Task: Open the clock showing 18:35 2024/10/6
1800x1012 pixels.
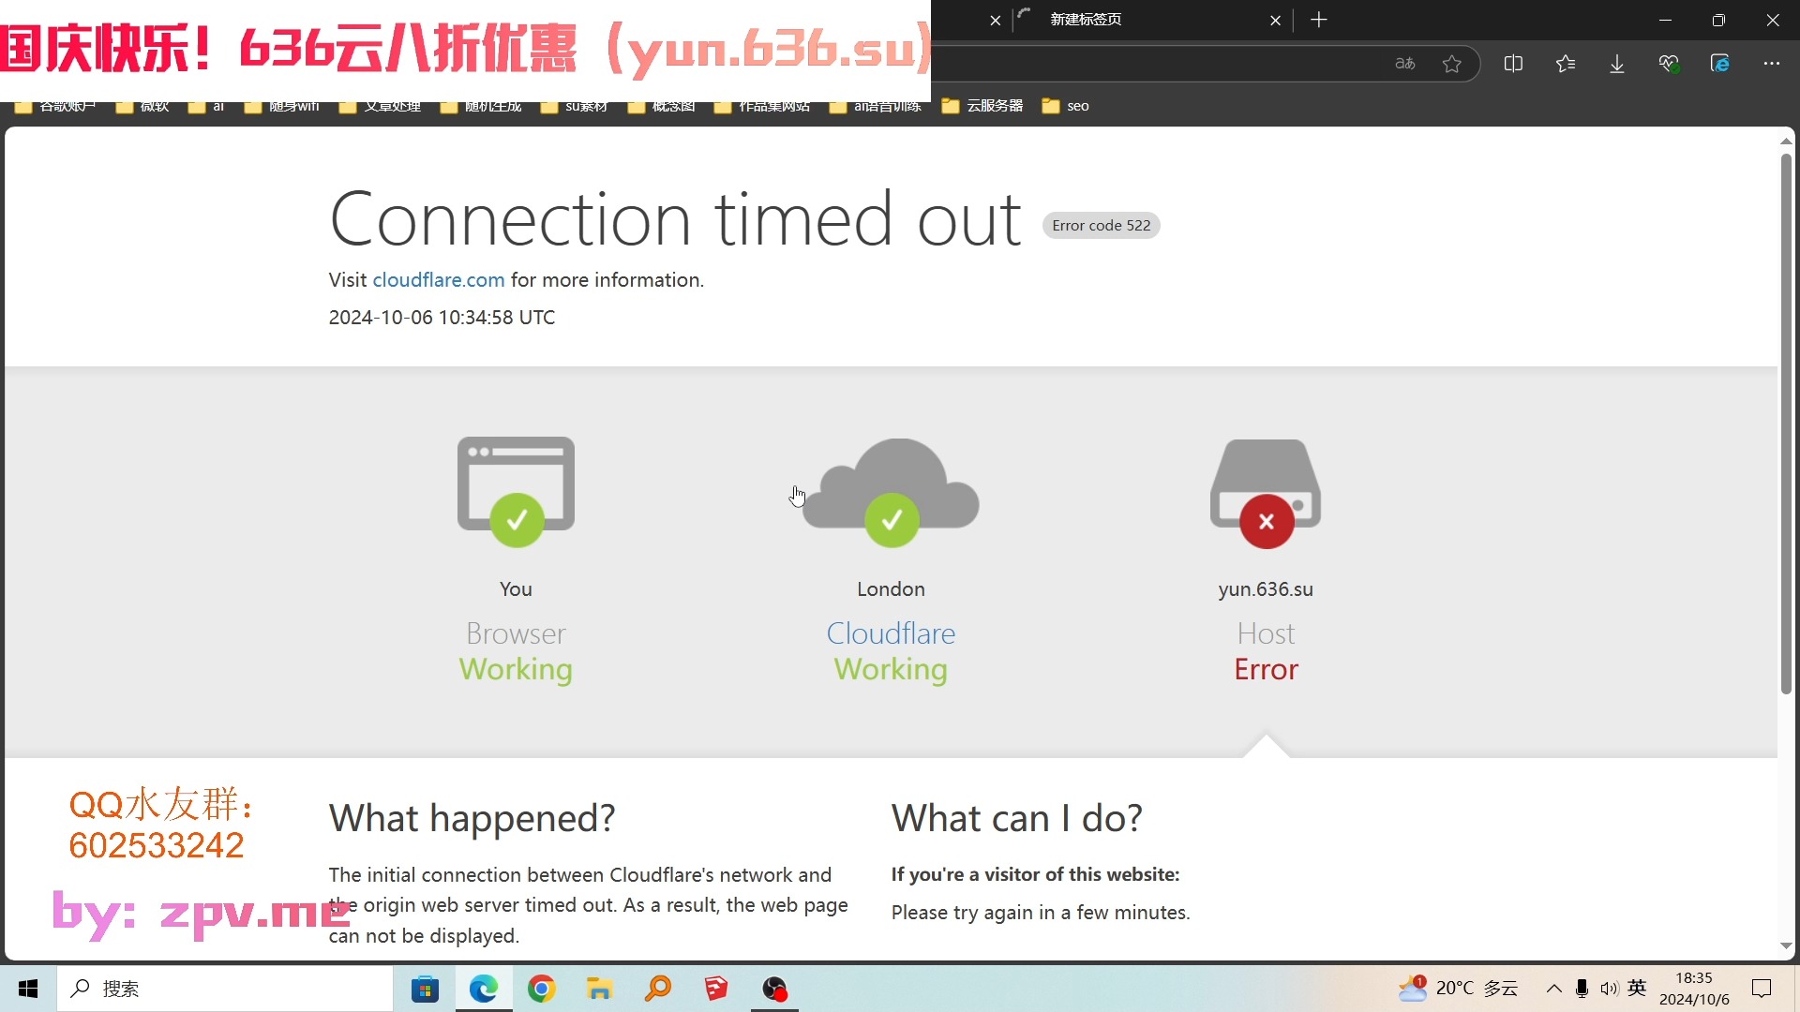Action: [1694, 989]
